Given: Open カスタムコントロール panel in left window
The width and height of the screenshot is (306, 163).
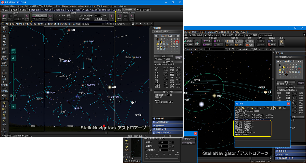Looking at the screenshot, I should coord(168,133).
